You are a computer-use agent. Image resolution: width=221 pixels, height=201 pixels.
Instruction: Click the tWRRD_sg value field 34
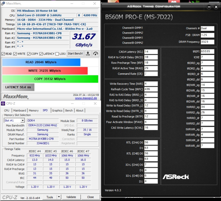pyautogui.click(x=207, y=107)
